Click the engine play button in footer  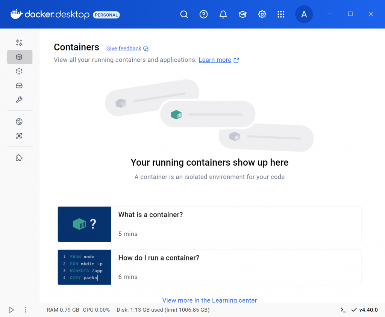coord(11,310)
